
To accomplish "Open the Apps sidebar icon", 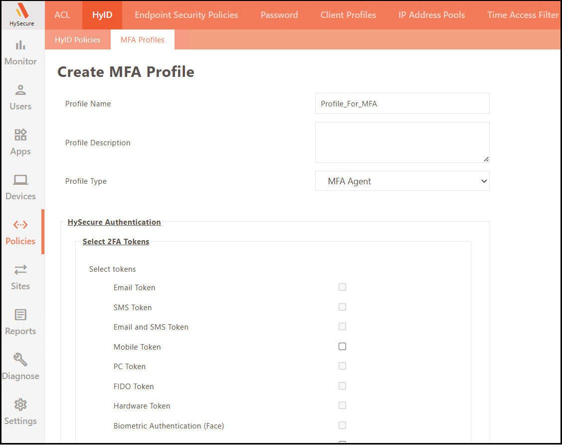I will click(20, 135).
